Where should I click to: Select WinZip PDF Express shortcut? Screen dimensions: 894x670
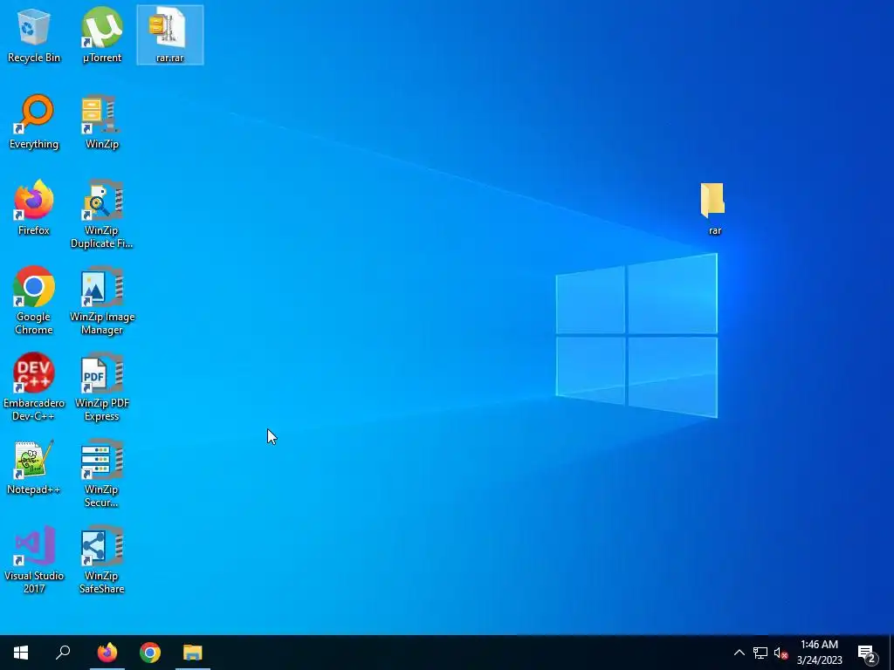101,387
